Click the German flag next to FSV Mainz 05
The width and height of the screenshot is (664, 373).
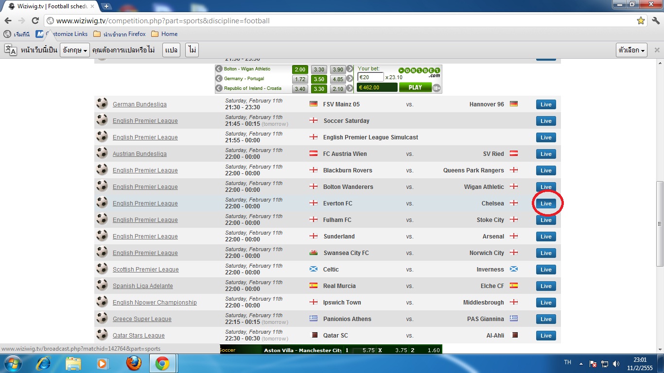tap(314, 104)
